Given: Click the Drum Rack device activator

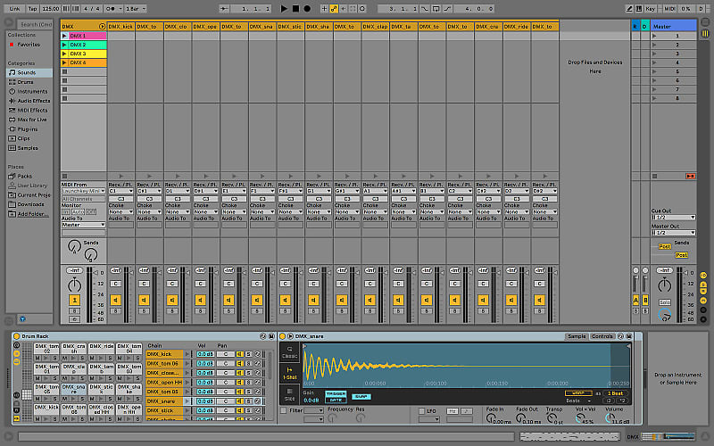Looking at the screenshot, I should [x=17, y=336].
